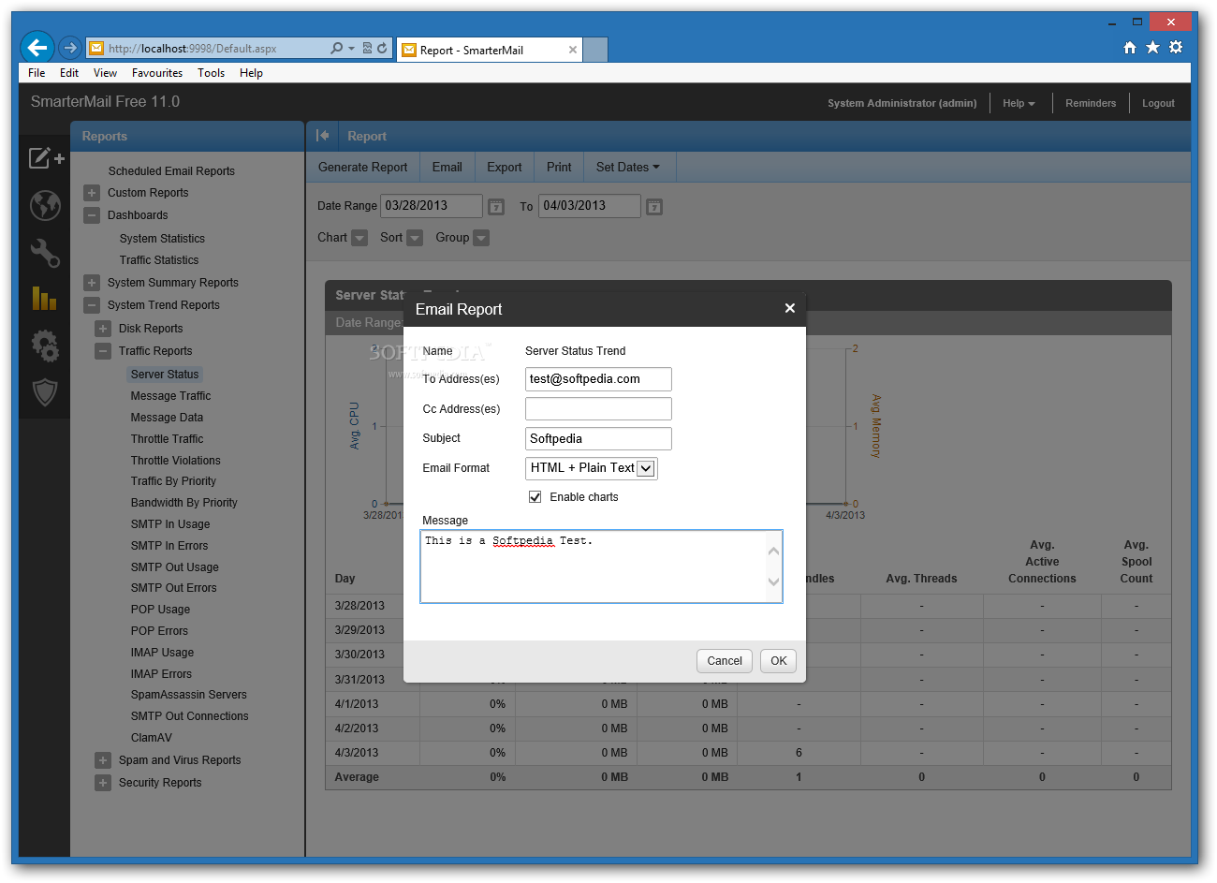This screenshot has width=1217, height=883.
Task: Open calendar picker for end date
Action: tap(654, 207)
